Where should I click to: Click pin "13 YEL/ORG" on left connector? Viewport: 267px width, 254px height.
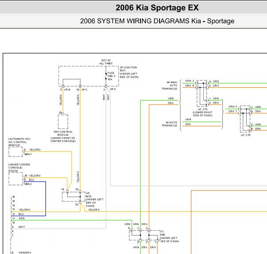(21, 209)
